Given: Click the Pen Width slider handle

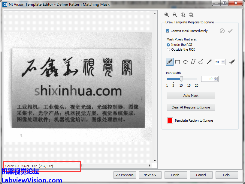Looking at the screenshot, I should pos(181,79).
